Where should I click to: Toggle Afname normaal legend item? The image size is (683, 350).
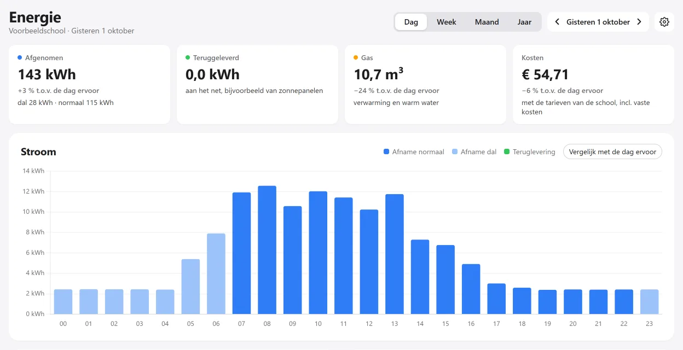[414, 151]
